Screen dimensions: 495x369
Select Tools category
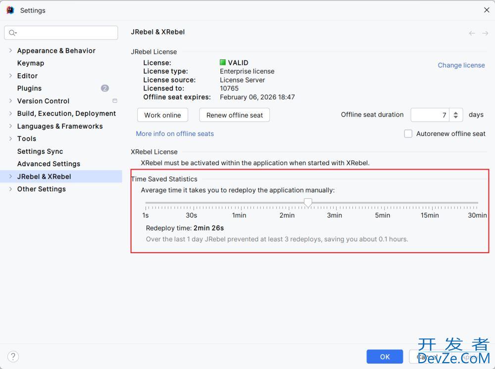pos(27,139)
